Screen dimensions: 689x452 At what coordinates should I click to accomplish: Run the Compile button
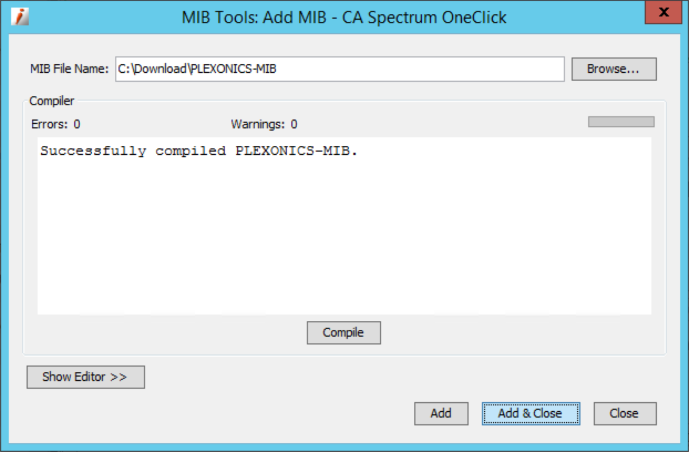pos(343,332)
